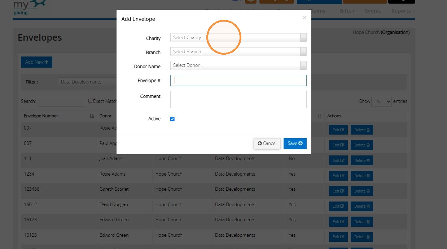Screen dimensions: 447x249
Task: Edit envelope 1234 for Rosie Adams
Action: pos(338,176)
